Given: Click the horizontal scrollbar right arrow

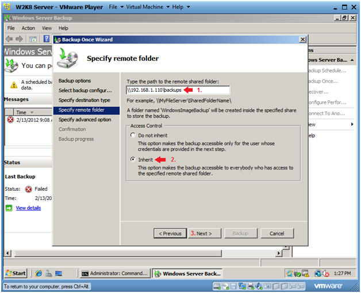Looking at the screenshot, I should pos(279,253).
